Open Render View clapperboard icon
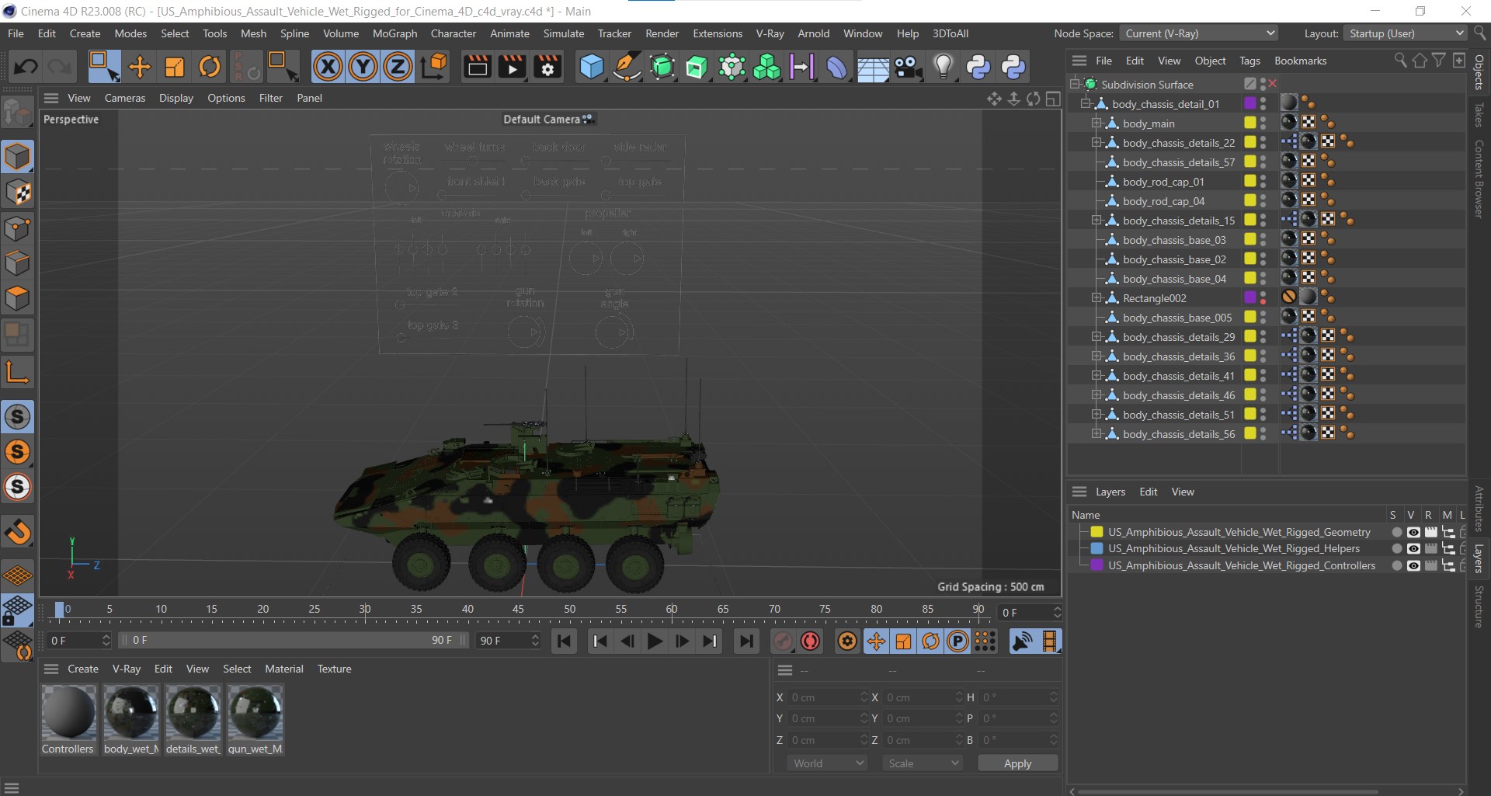This screenshot has width=1491, height=796. 478,67
